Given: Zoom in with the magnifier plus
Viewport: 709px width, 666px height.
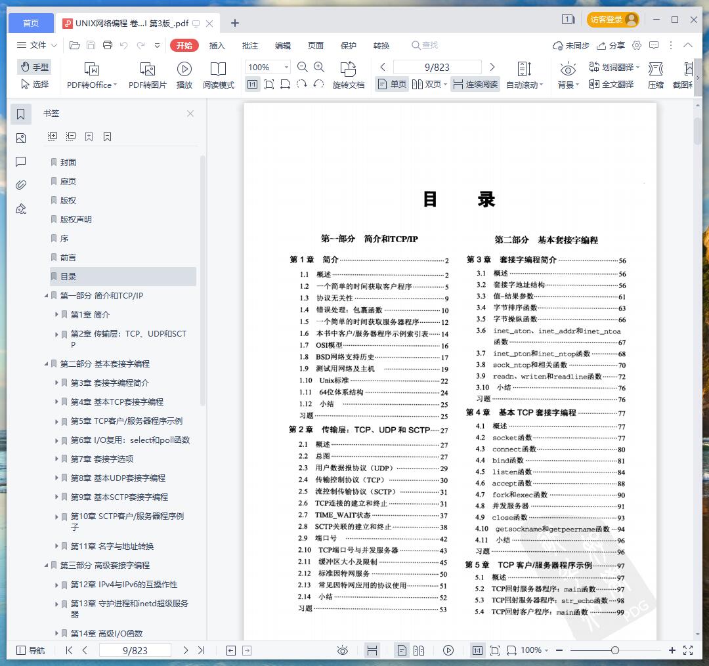Looking at the screenshot, I should [319, 67].
